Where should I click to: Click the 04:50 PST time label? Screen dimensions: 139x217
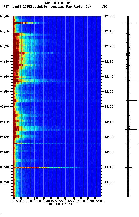(x=4, y=92)
